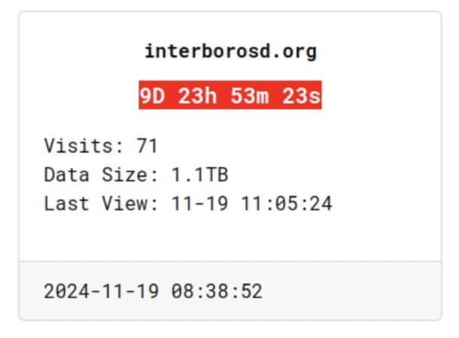Select the visits count 71
Screen dimensions: 459x338
147,146
